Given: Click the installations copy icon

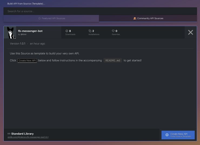Looking at the screenshot, I should [90, 31].
